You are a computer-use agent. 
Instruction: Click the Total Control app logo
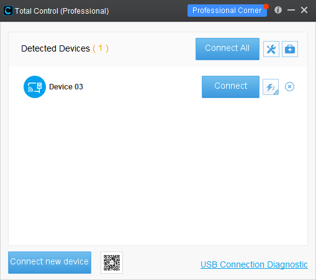(8, 11)
